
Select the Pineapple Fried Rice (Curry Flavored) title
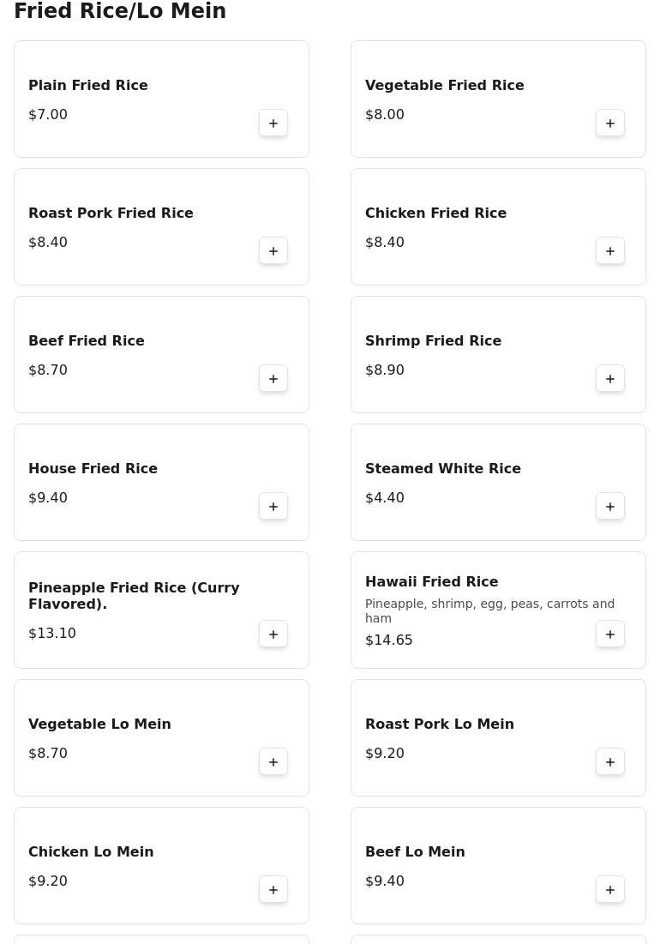(134, 595)
